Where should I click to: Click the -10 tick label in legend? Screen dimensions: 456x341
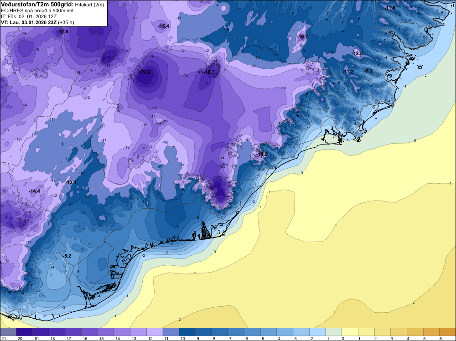point(182,338)
